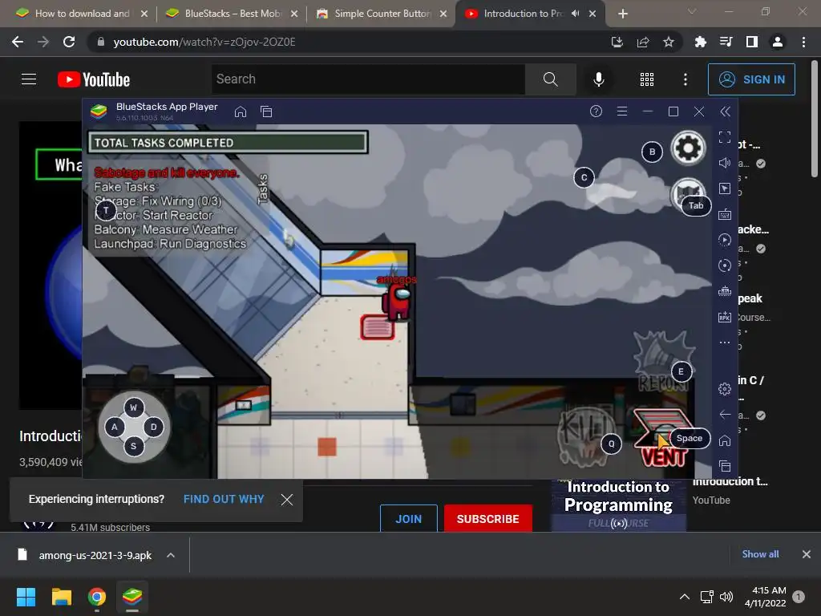The width and height of the screenshot is (821, 616).
Task: Open BlueStacks sync operations icon
Action: click(x=725, y=265)
